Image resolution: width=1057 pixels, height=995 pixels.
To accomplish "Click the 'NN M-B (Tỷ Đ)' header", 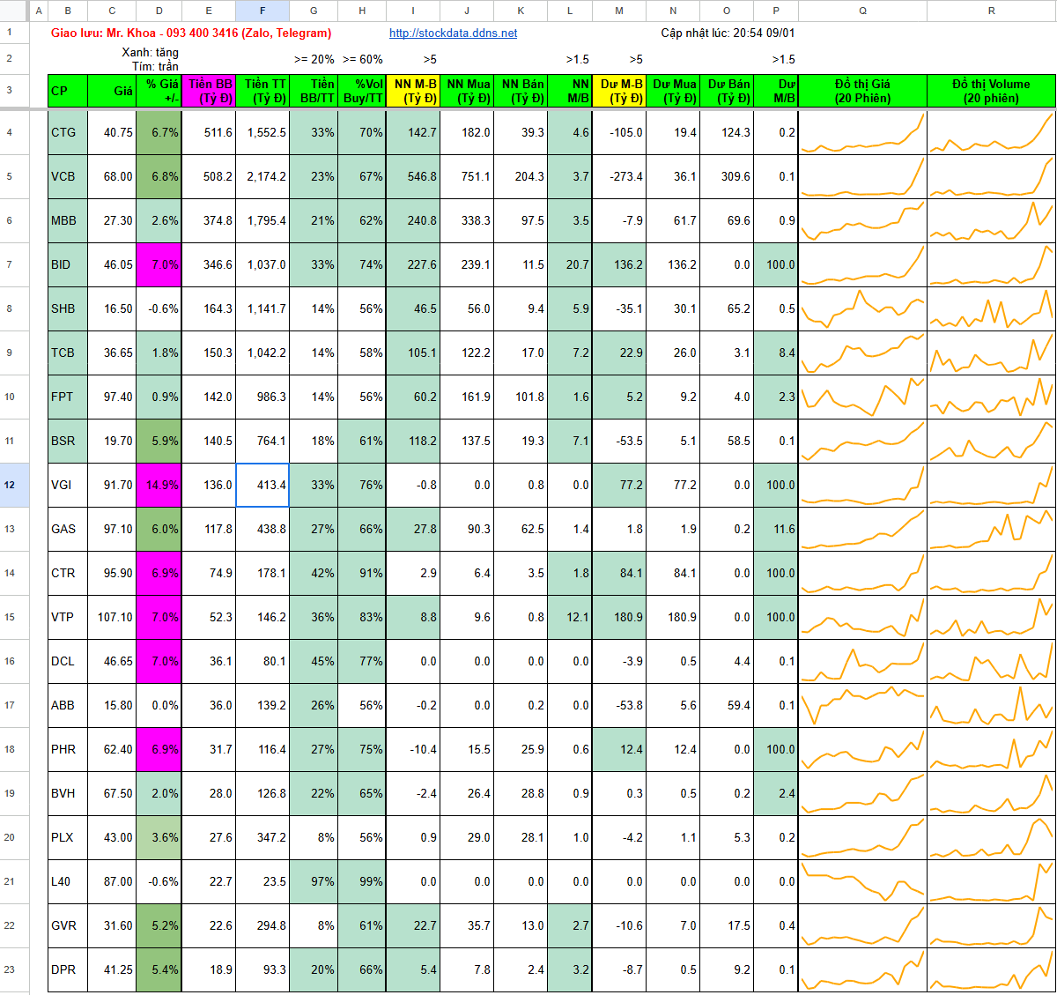I will 413,91.
